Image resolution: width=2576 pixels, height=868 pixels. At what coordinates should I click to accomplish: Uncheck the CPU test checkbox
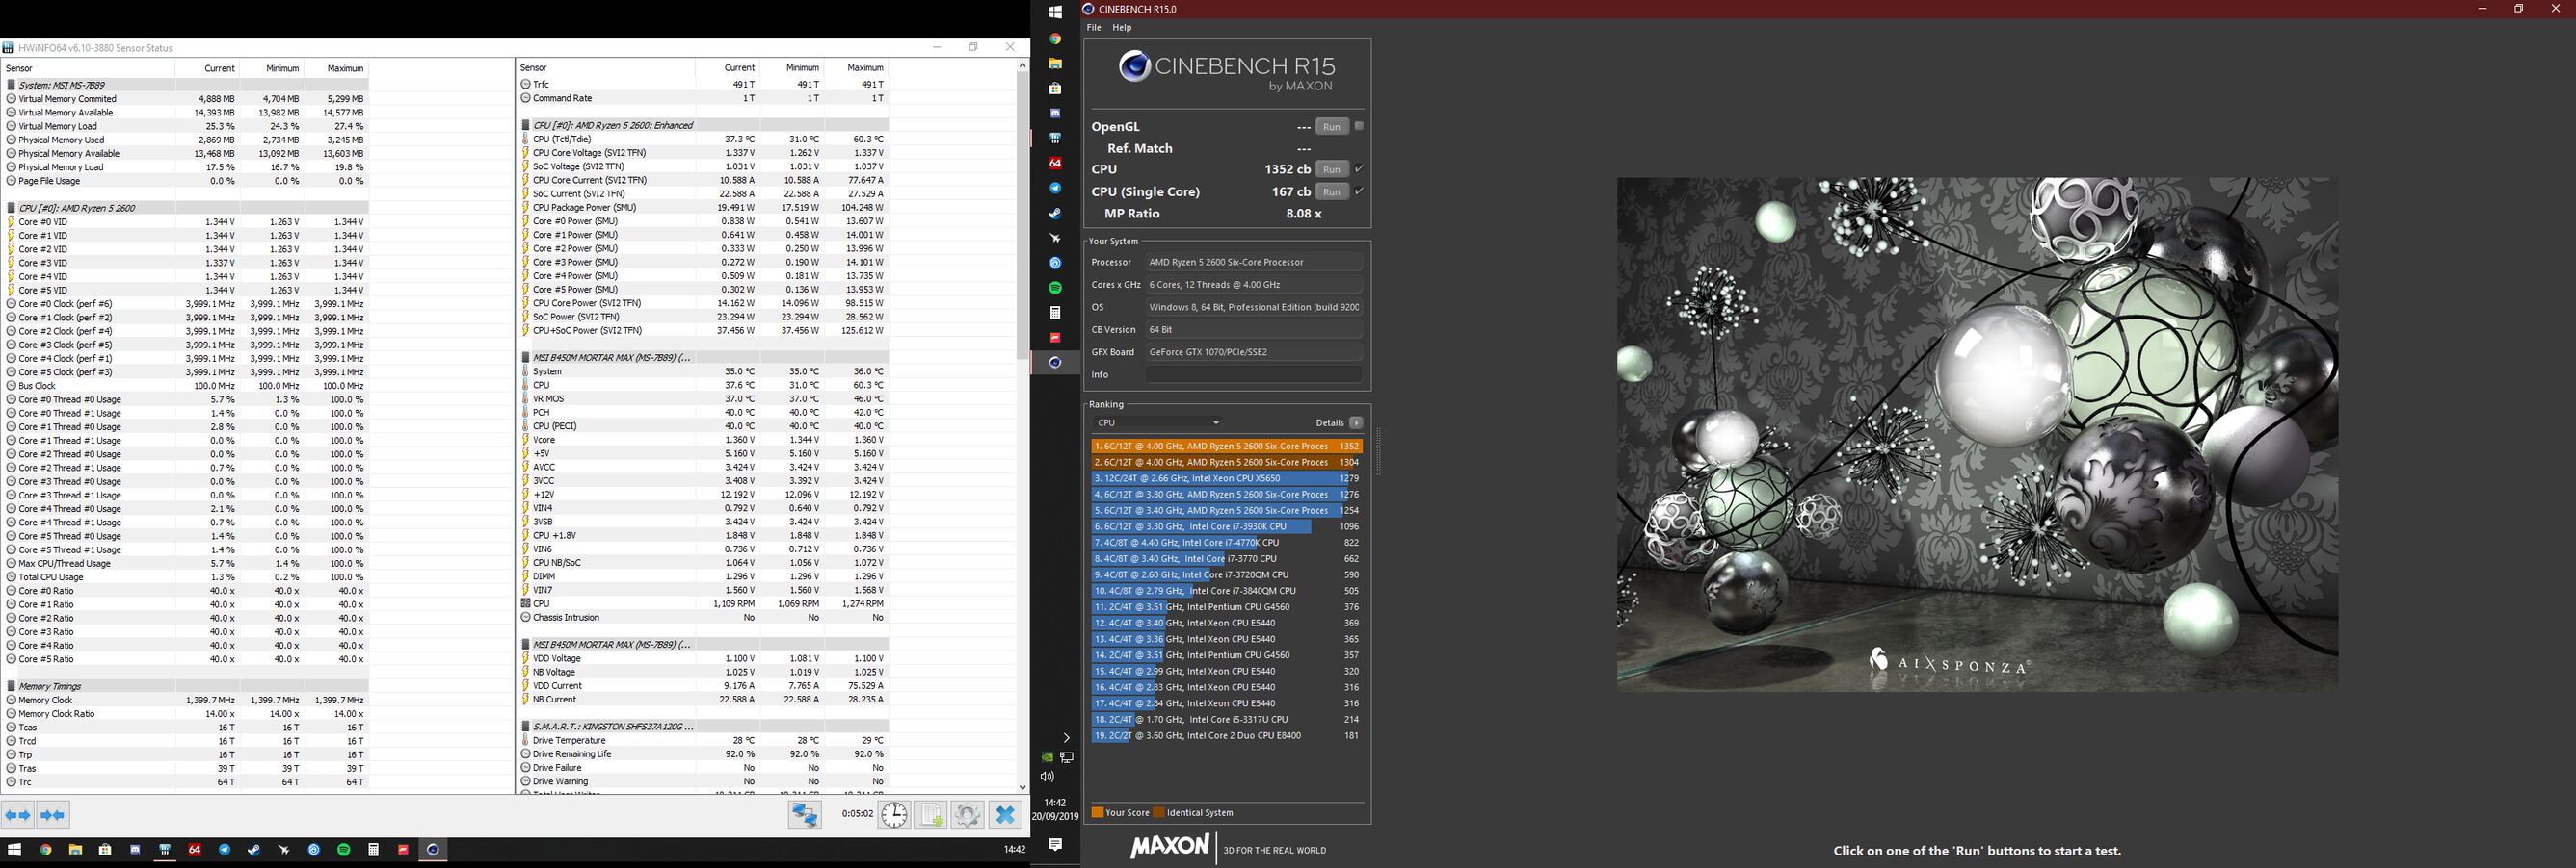(1359, 168)
